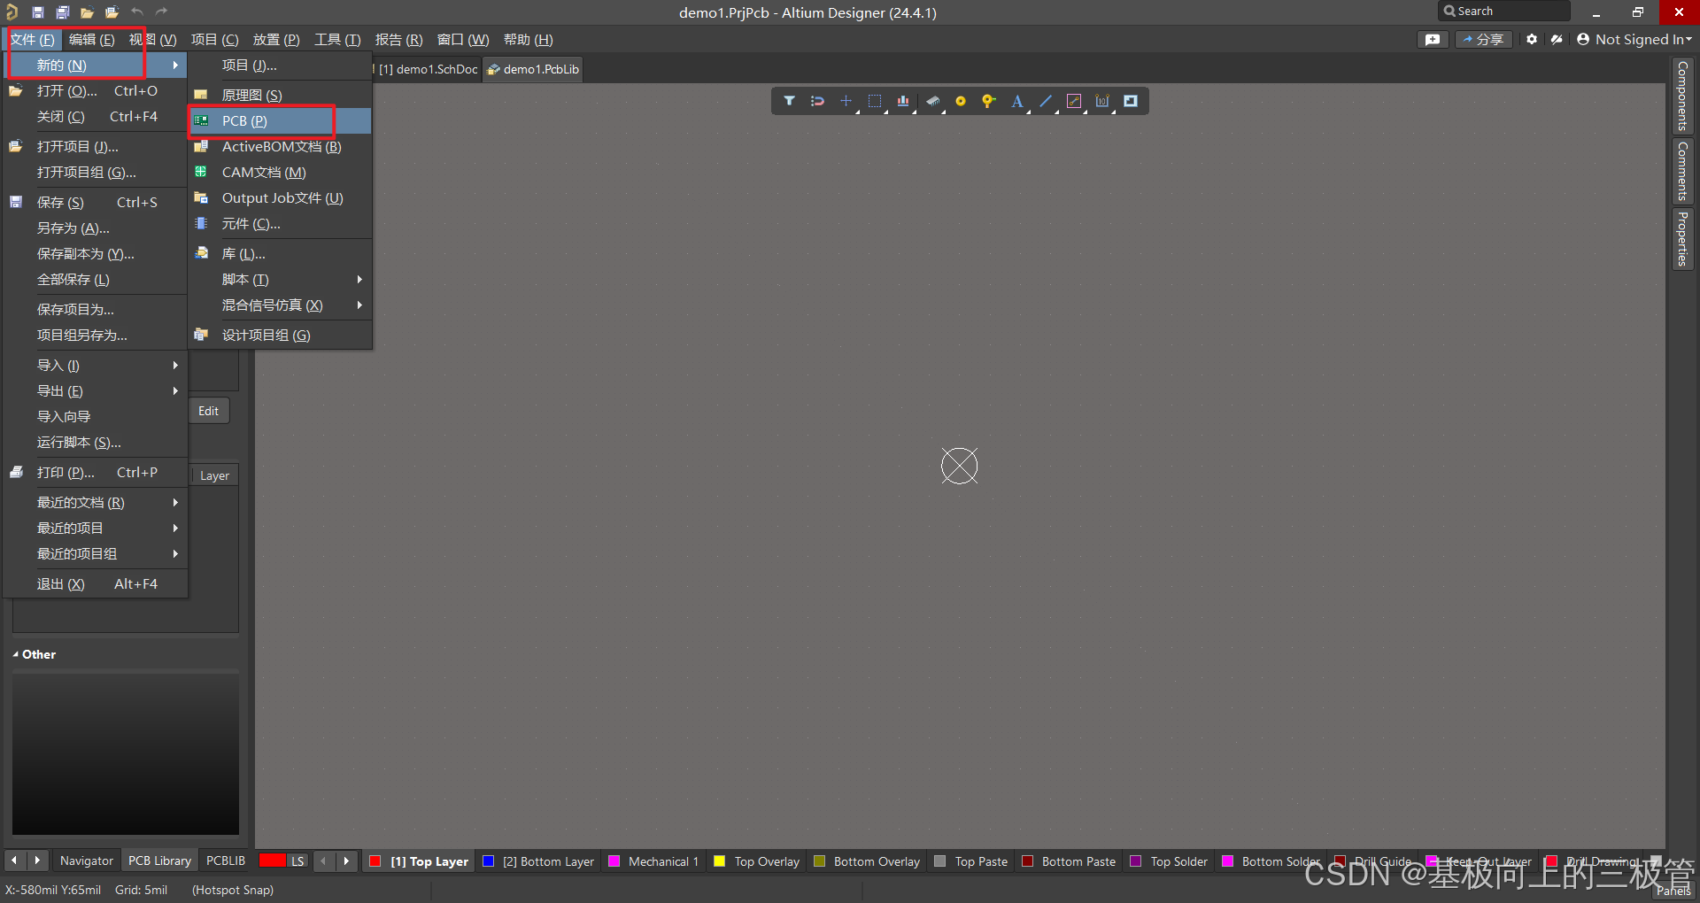Click the notifications icon beside the gear
The height and width of the screenshot is (903, 1700).
pos(1557,39)
